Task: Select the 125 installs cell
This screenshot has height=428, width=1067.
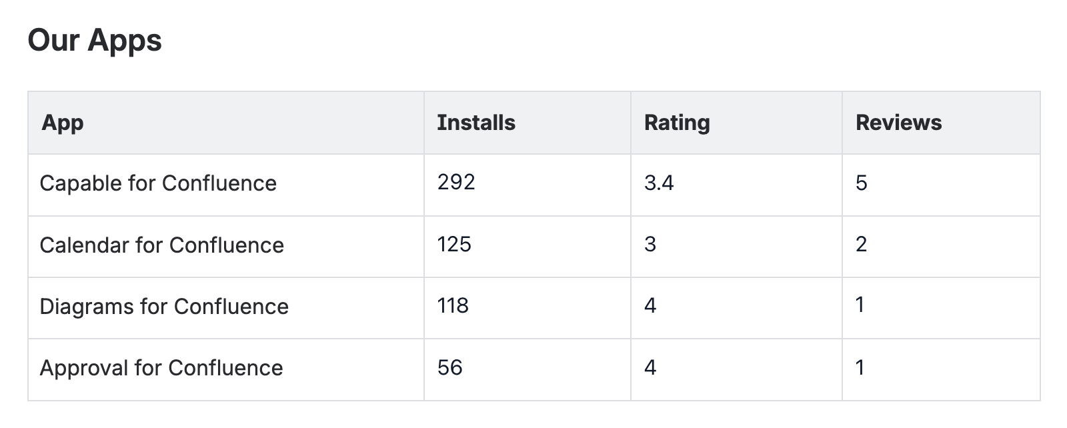Action: [454, 244]
